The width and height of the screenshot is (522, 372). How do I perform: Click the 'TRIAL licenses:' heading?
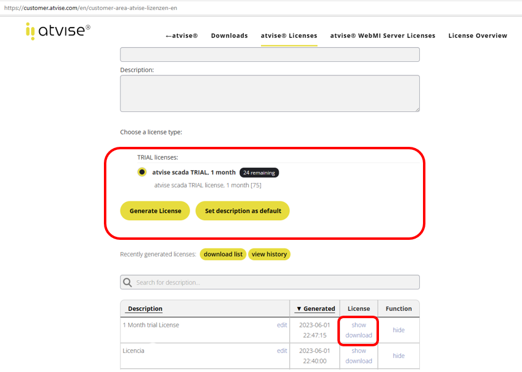point(158,157)
